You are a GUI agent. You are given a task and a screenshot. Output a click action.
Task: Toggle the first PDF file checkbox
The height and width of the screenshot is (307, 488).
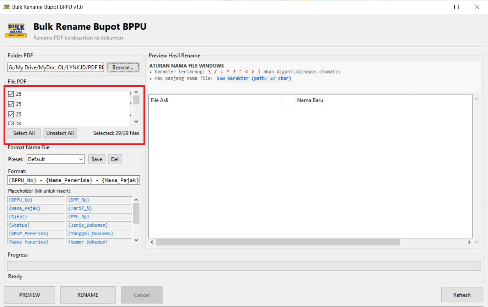tap(11, 94)
